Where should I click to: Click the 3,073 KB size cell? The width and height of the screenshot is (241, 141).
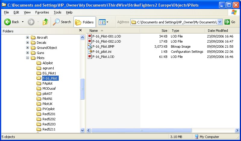click(161, 46)
